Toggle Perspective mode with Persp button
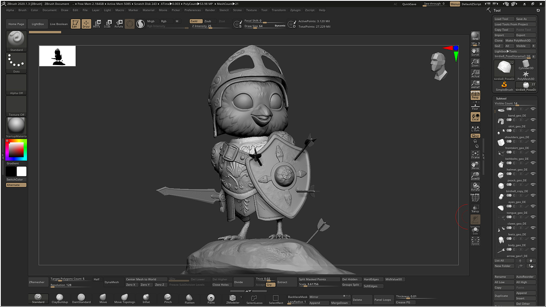This screenshot has width=546, height=307. pyautogui.click(x=475, y=96)
